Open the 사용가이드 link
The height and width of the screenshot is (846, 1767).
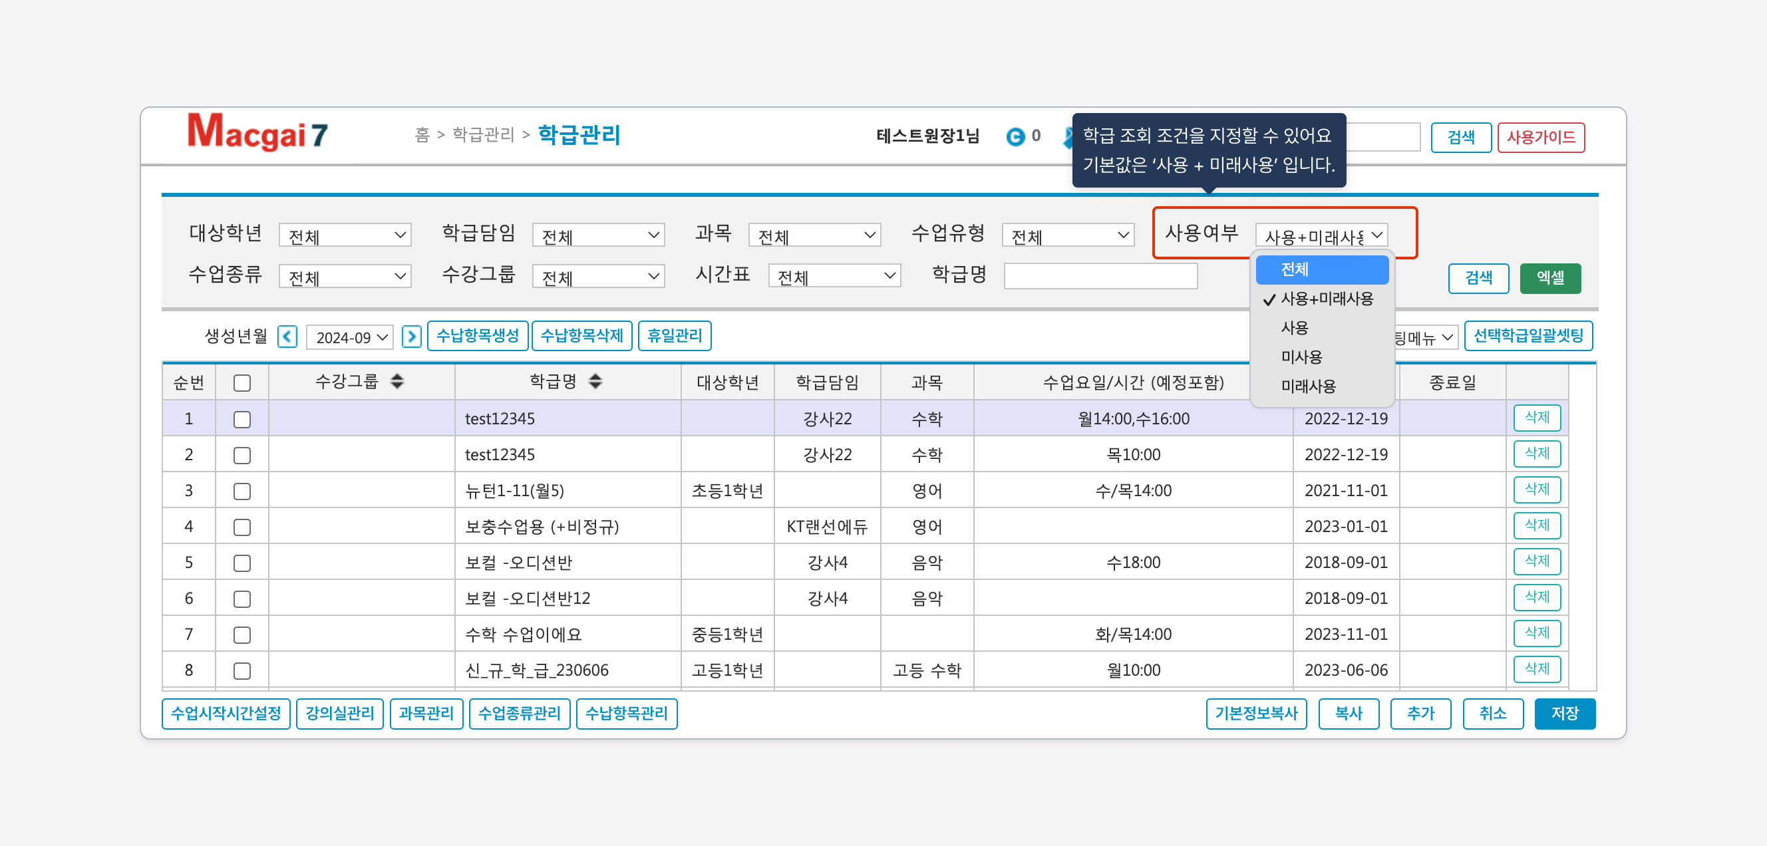1540,137
